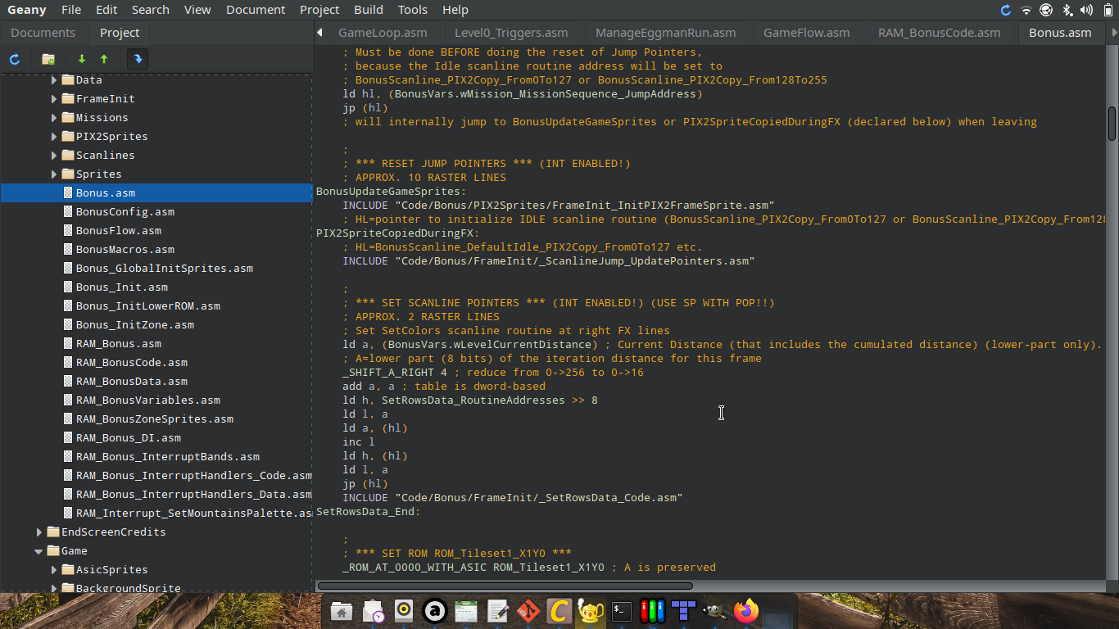Expand the AsicSprites folder
The width and height of the screenshot is (1119, 629).
click(x=54, y=569)
